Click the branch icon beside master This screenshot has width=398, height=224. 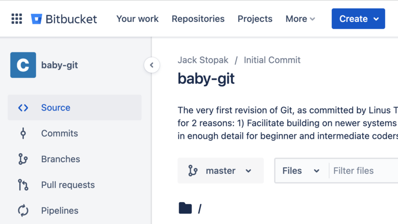193,171
